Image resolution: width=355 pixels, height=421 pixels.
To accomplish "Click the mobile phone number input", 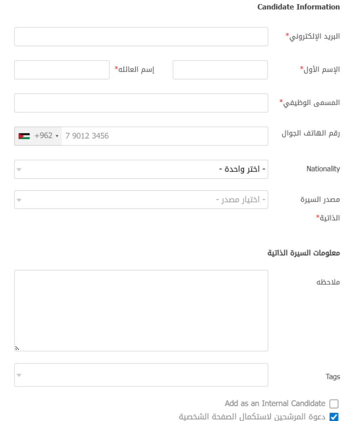I will (x=163, y=136).
